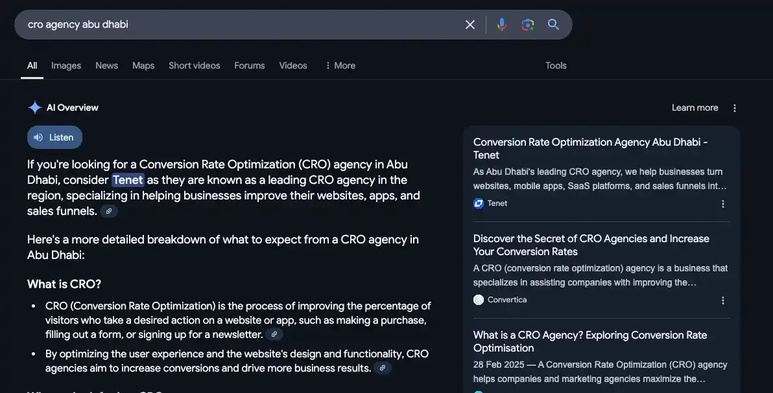The width and height of the screenshot is (773, 393).
Task: Switch to the Images tab
Action: tap(66, 65)
